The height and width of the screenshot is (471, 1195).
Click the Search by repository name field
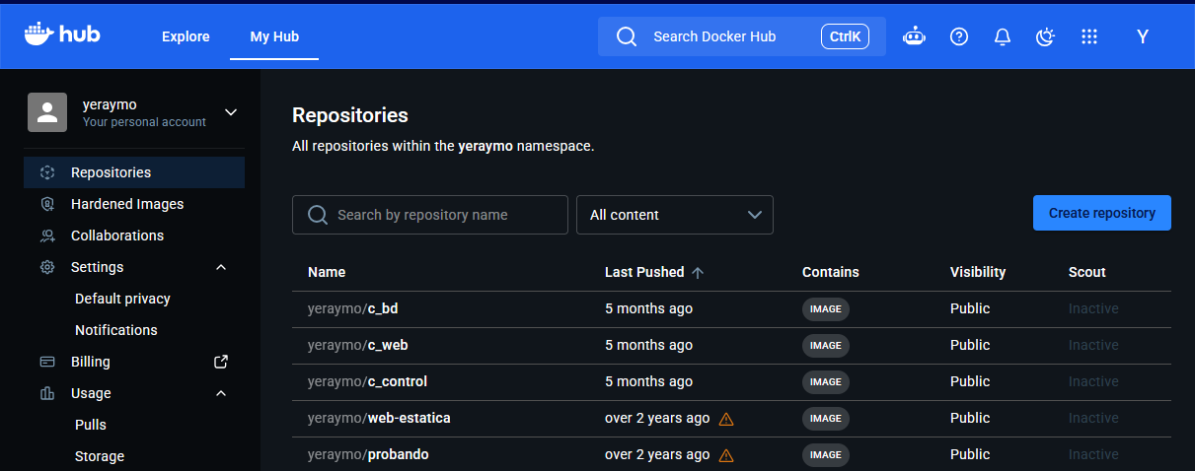click(x=430, y=215)
